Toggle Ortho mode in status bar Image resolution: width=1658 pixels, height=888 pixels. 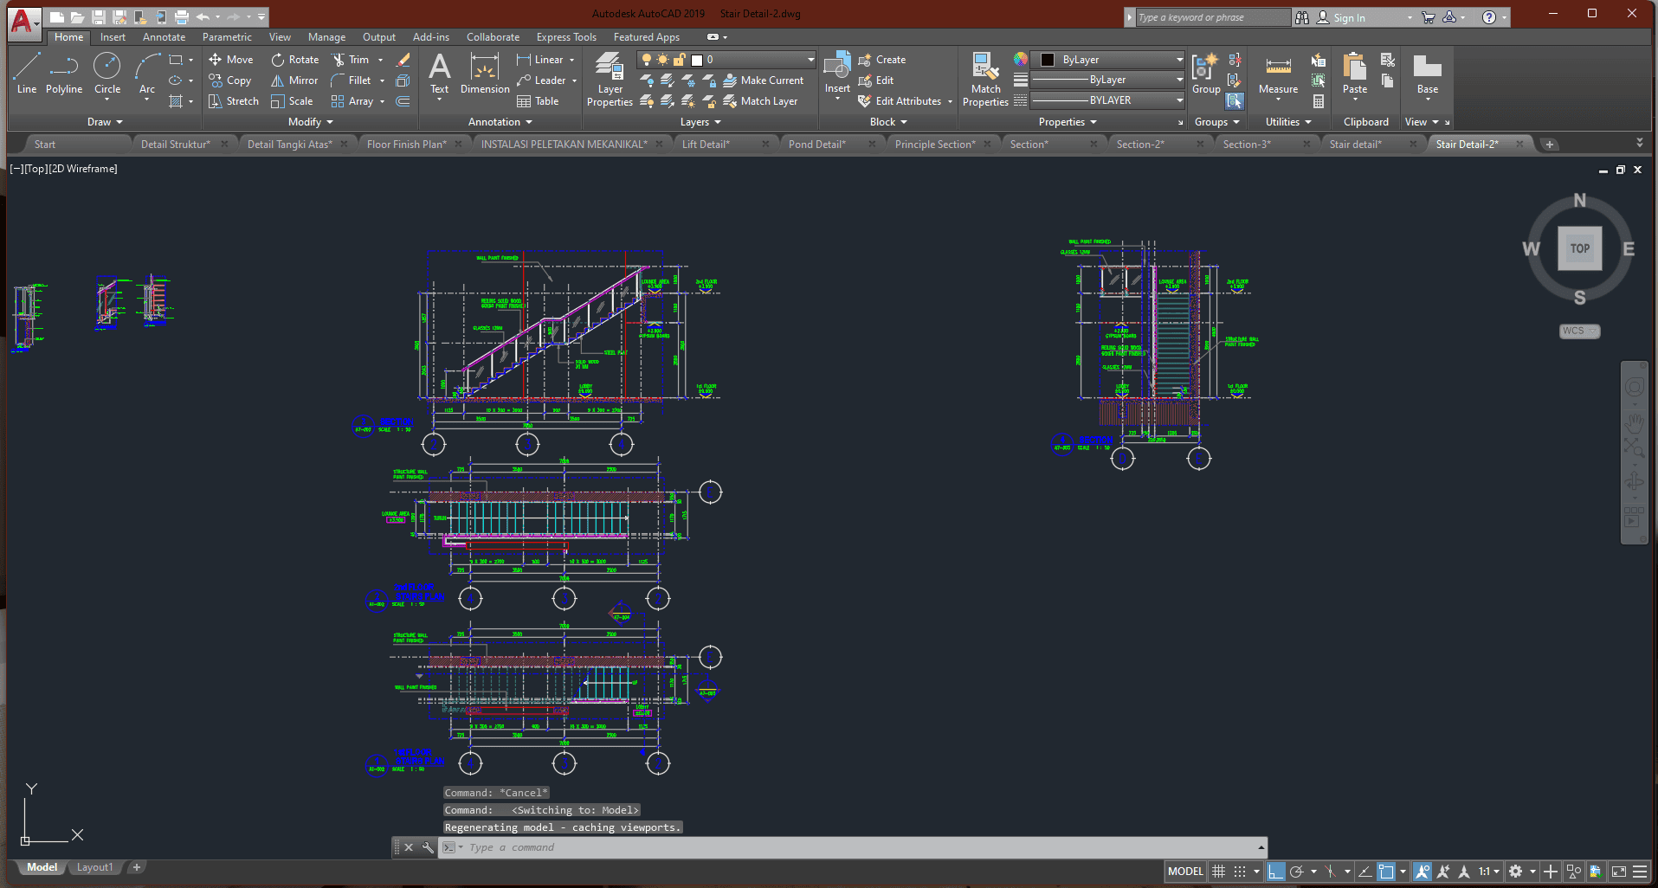coord(1275,872)
